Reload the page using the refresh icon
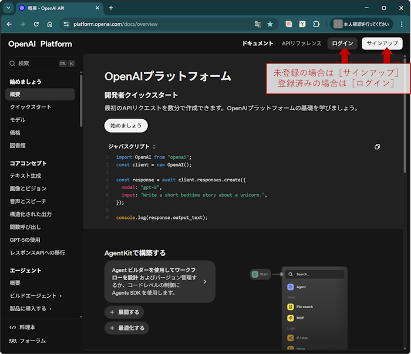This screenshot has height=354, width=411. pos(36,25)
